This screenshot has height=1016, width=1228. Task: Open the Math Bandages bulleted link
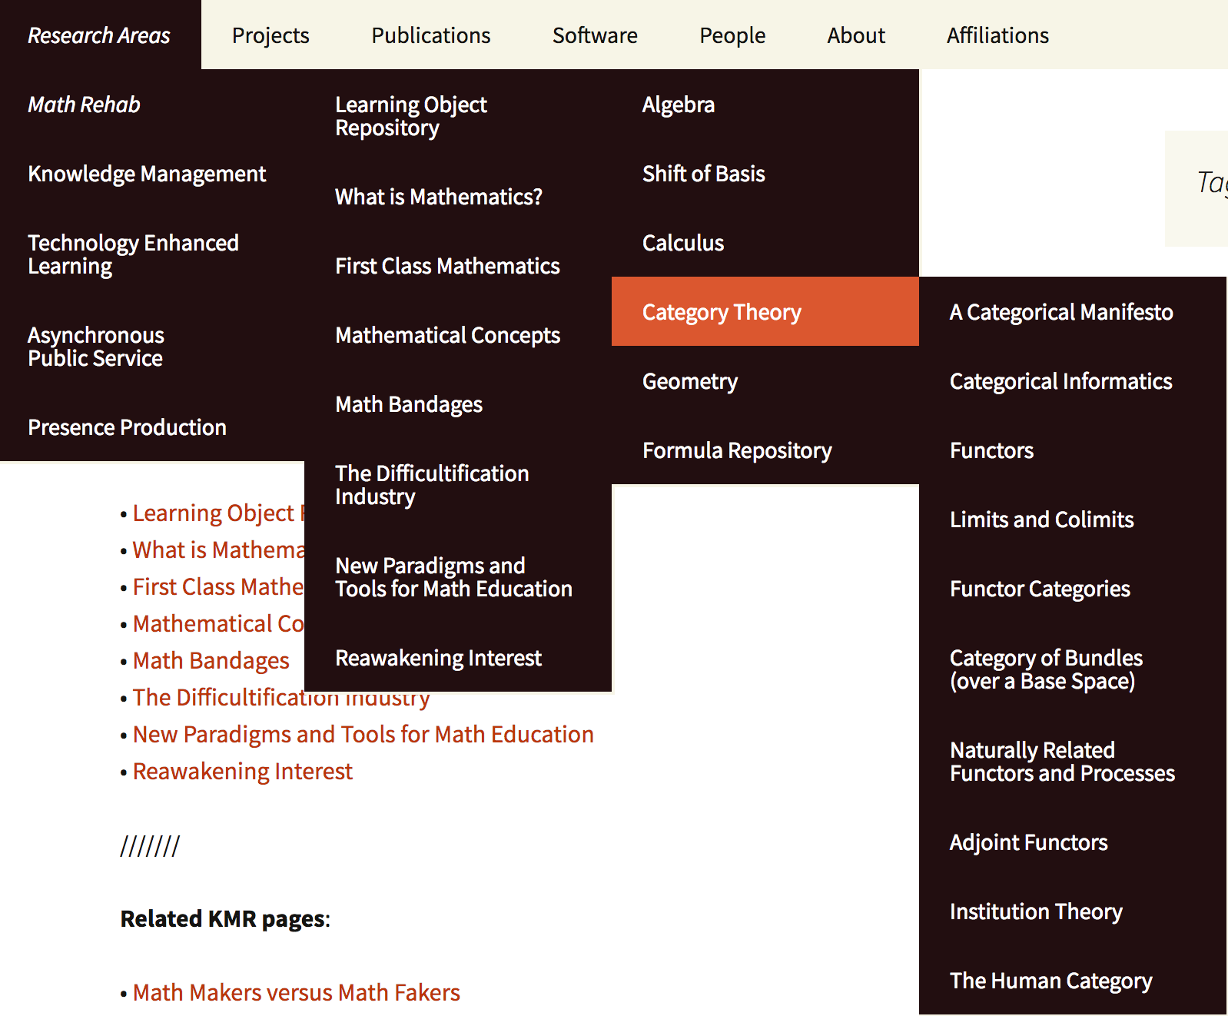211,660
